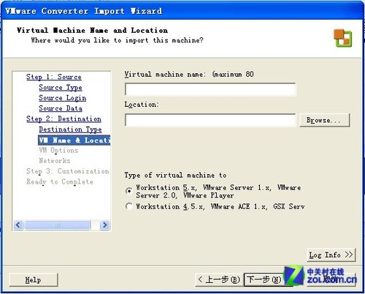
Task: Click the steps pane left scroll arrow
Action: (x=18, y=225)
